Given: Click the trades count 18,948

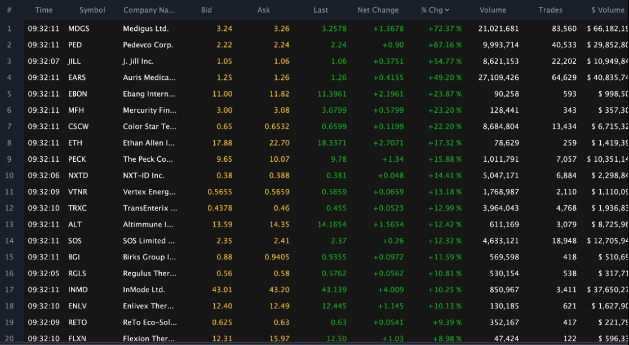Looking at the screenshot, I should click(564, 241).
